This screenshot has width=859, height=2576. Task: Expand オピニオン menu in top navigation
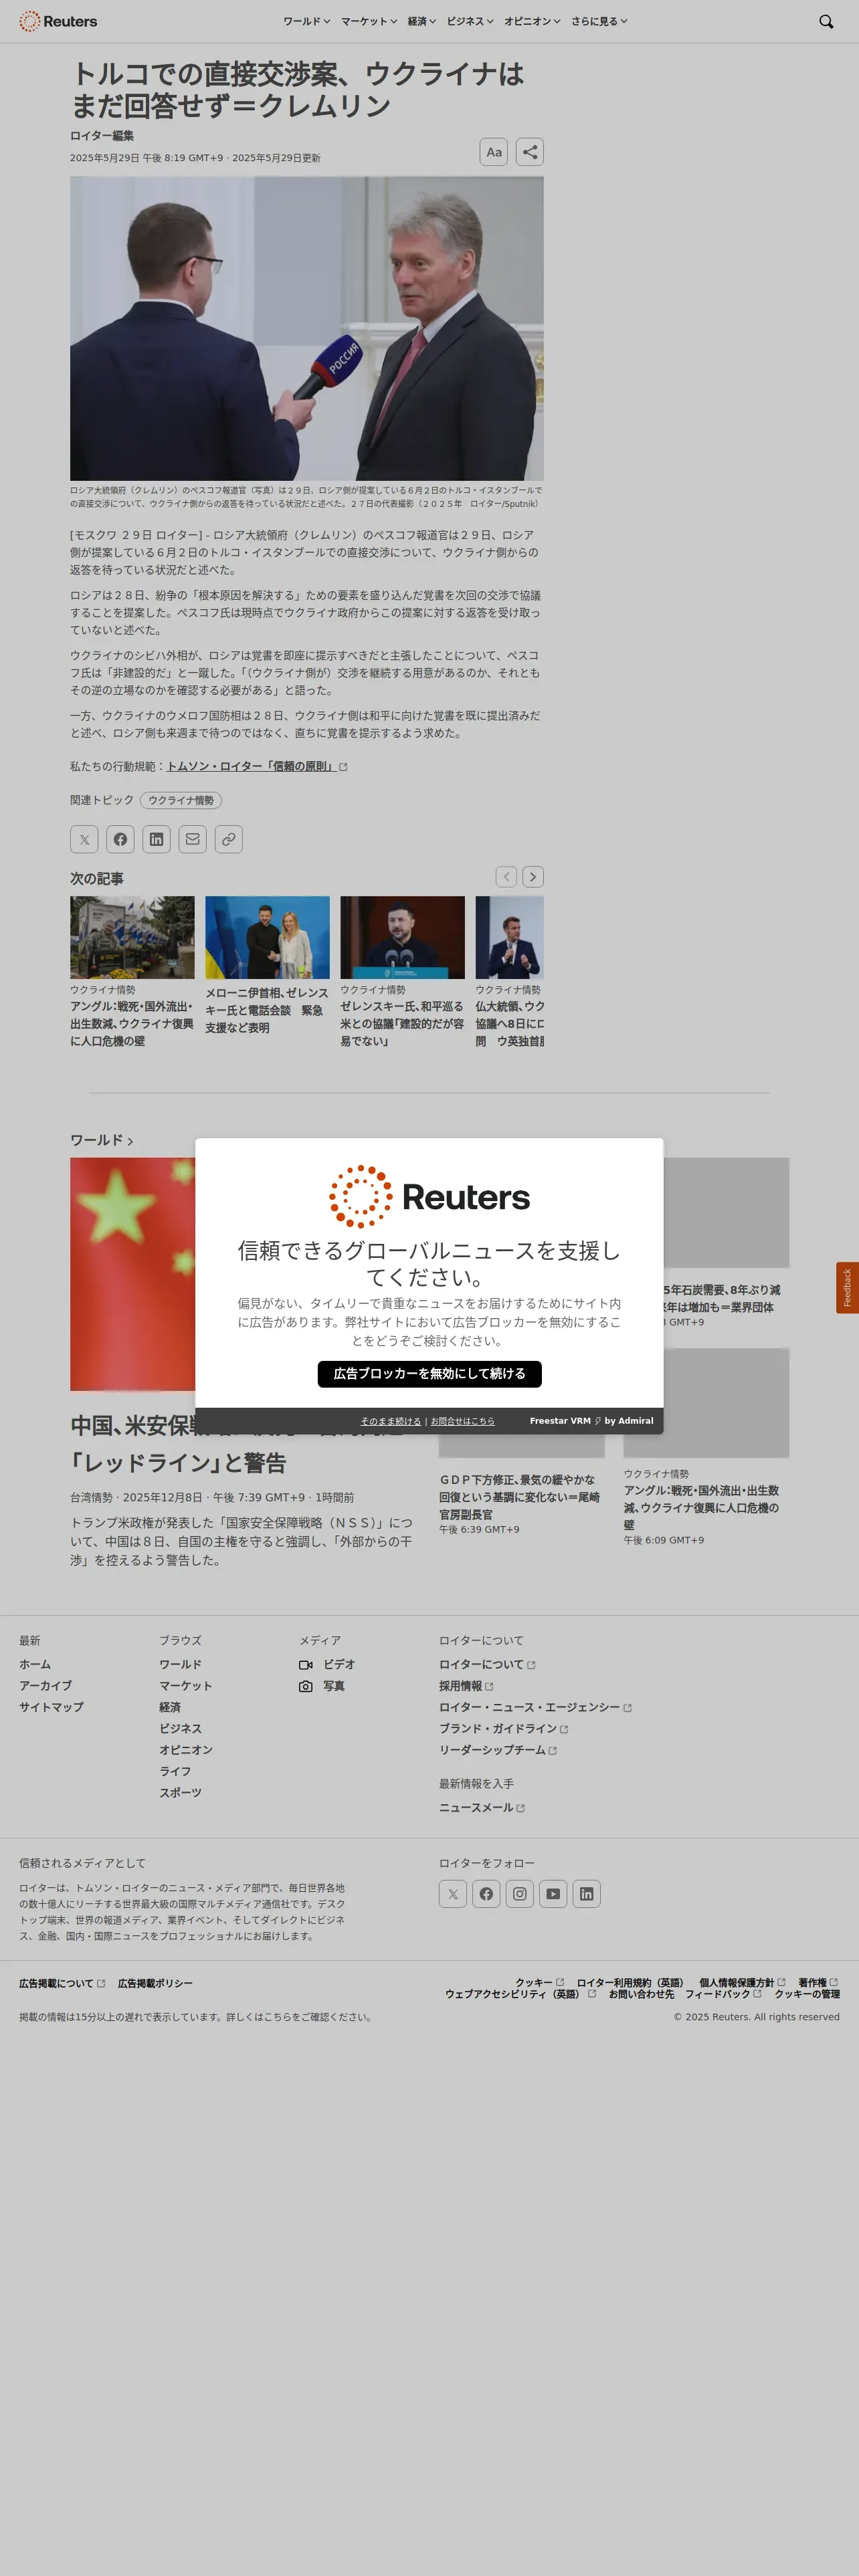(532, 21)
